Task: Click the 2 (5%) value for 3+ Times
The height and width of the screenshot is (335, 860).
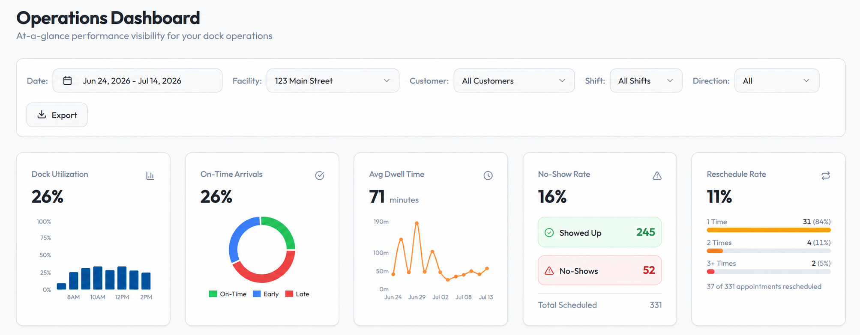Action: click(x=821, y=263)
